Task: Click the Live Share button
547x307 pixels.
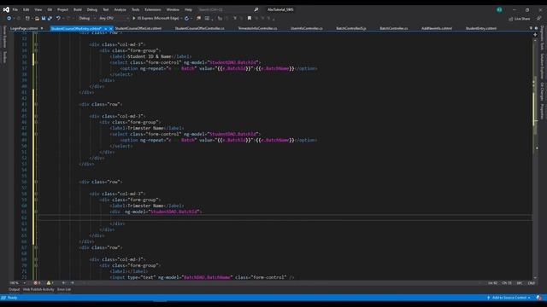Action: (519, 19)
